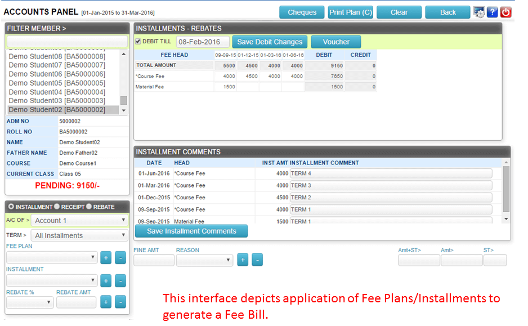
Task: Click the blue Help icon
Action: [493, 11]
